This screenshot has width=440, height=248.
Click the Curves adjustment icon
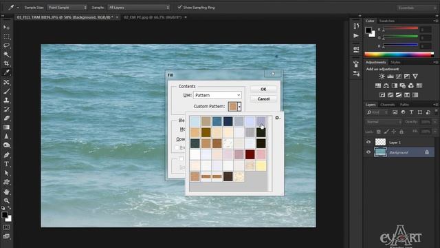(x=399, y=76)
